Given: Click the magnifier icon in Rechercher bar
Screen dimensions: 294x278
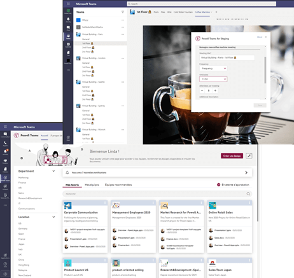Looking at the screenshot, I should (x=248, y=194).
